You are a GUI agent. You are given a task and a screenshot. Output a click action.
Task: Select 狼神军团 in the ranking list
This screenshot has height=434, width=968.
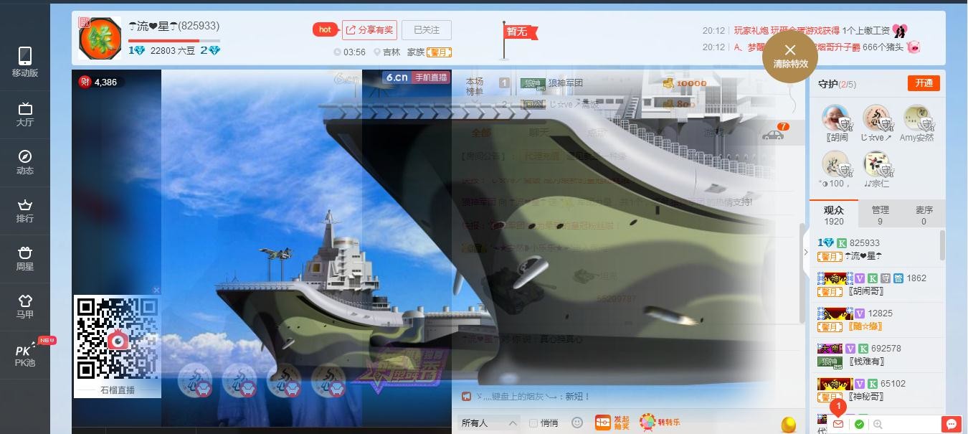click(x=566, y=83)
